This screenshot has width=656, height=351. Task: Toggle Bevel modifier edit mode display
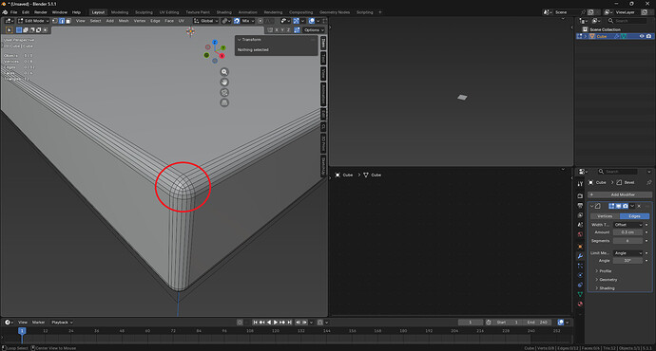(x=611, y=206)
